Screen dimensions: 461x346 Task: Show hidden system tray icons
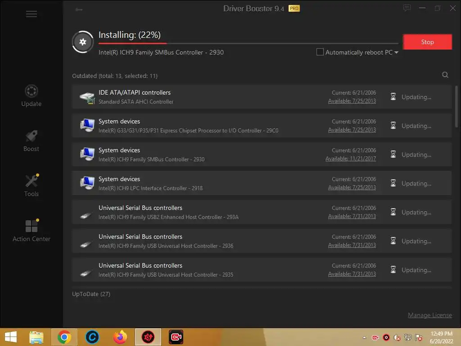tap(365, 337)
